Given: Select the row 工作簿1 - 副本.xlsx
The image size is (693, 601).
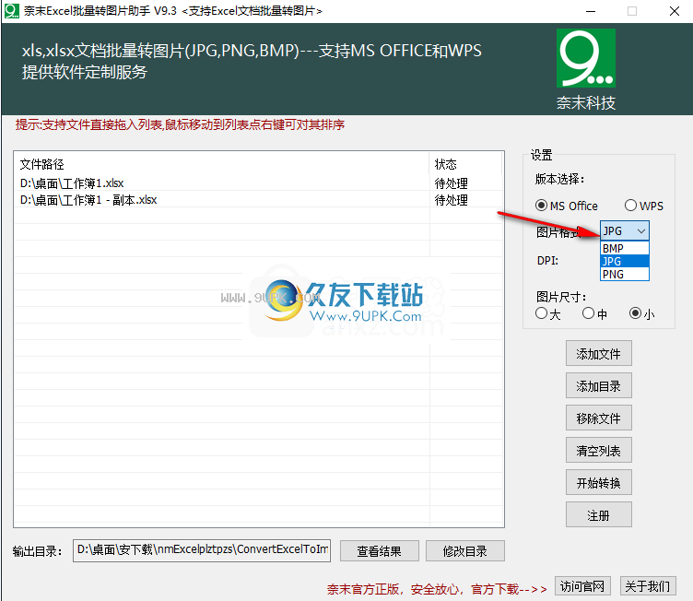Looking at the screenshot, I should tap(259, 199).
